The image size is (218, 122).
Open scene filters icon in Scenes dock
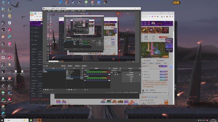(48, 90)
